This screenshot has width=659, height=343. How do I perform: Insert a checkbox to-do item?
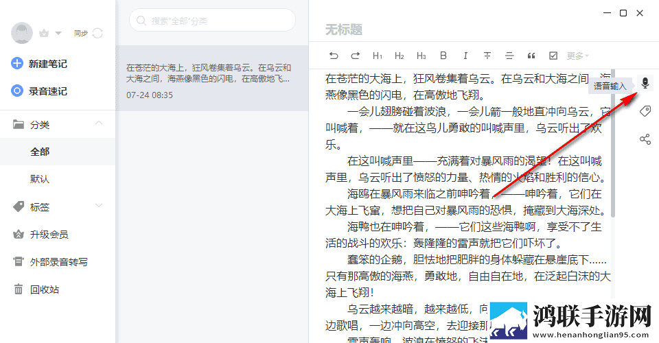coord(553,56)
